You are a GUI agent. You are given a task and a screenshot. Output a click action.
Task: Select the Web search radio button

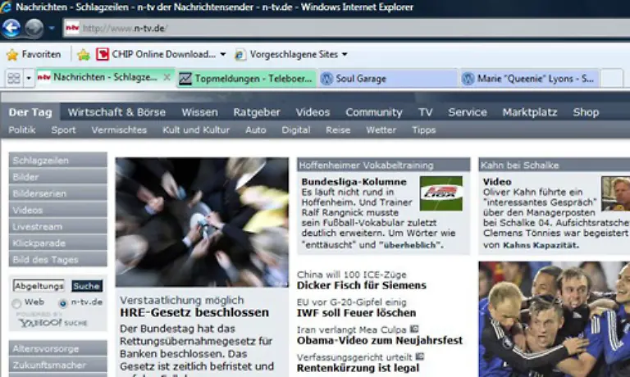(16, 303)
